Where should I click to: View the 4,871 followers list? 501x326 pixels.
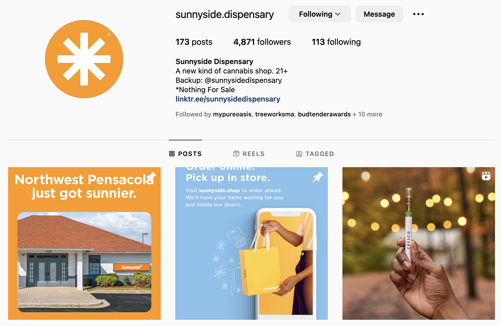click(x=262, y=42)
